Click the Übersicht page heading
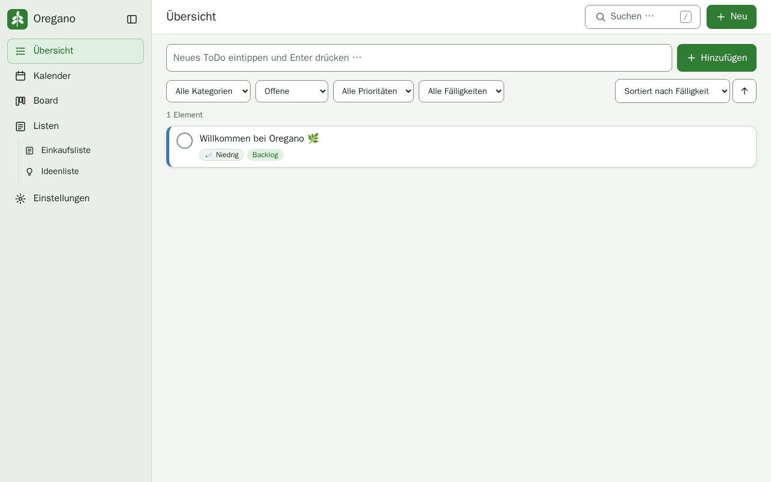The width and height of the screenshot is (771, 482). point(191,17)
